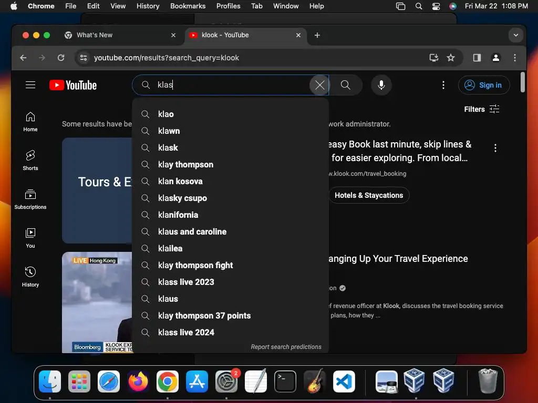Select 'klay thompson 37 points' suggestion
This screenshot has width=538, height=403.
[230, 315]
